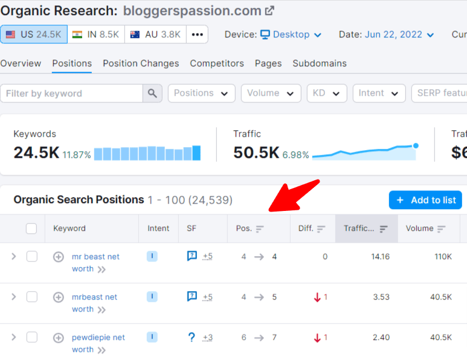Click the +5 SF count in mr beast row
The width and height of the screenshot is (467, 358).
(208, 256)
